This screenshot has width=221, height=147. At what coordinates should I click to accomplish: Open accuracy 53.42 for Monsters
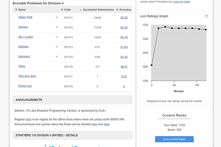point(124,57)
